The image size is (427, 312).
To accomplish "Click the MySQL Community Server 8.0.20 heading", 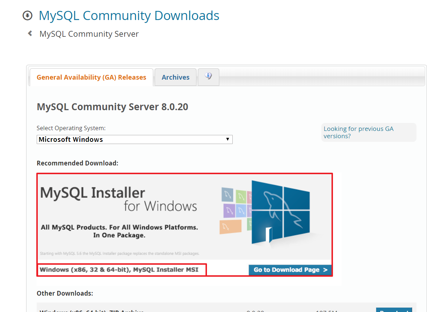I will click(113, 107).
